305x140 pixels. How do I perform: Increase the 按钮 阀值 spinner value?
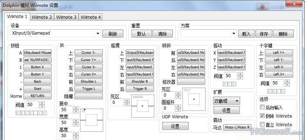coord(42,103)
